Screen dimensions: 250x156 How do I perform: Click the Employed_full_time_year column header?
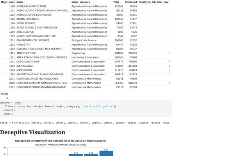154,2
